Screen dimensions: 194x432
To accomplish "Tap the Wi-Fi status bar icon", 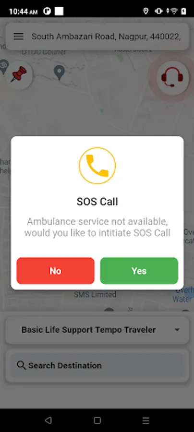I will [x=174, y=11].
